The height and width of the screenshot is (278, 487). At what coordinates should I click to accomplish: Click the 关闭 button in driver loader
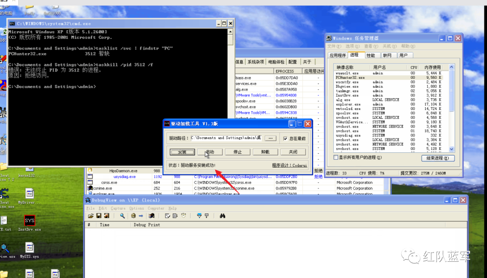293,152
